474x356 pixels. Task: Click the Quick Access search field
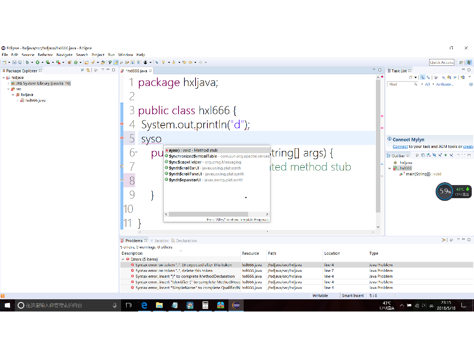tap(442, 62)
